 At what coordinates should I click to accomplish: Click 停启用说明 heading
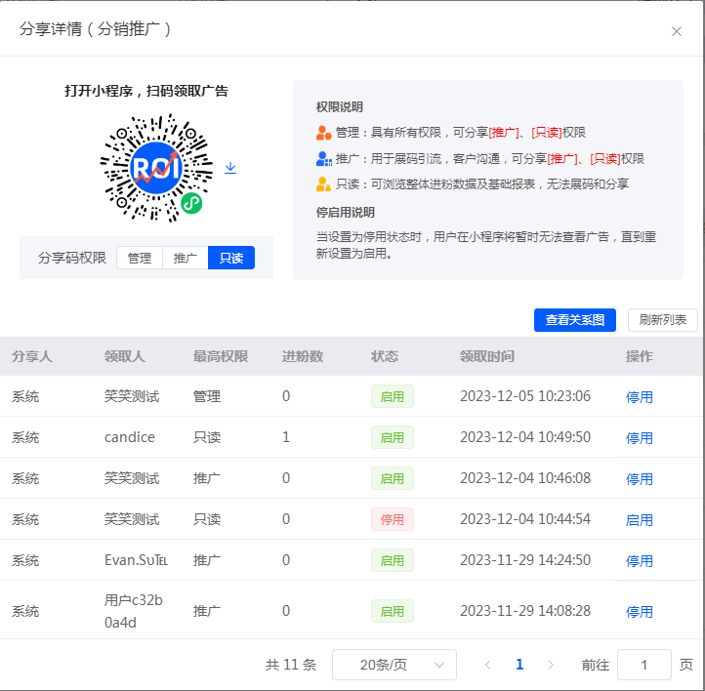pos(346,212)
